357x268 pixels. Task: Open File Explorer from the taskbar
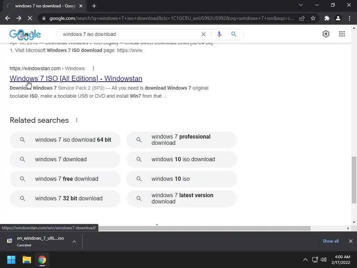click(x=26, y=260)
